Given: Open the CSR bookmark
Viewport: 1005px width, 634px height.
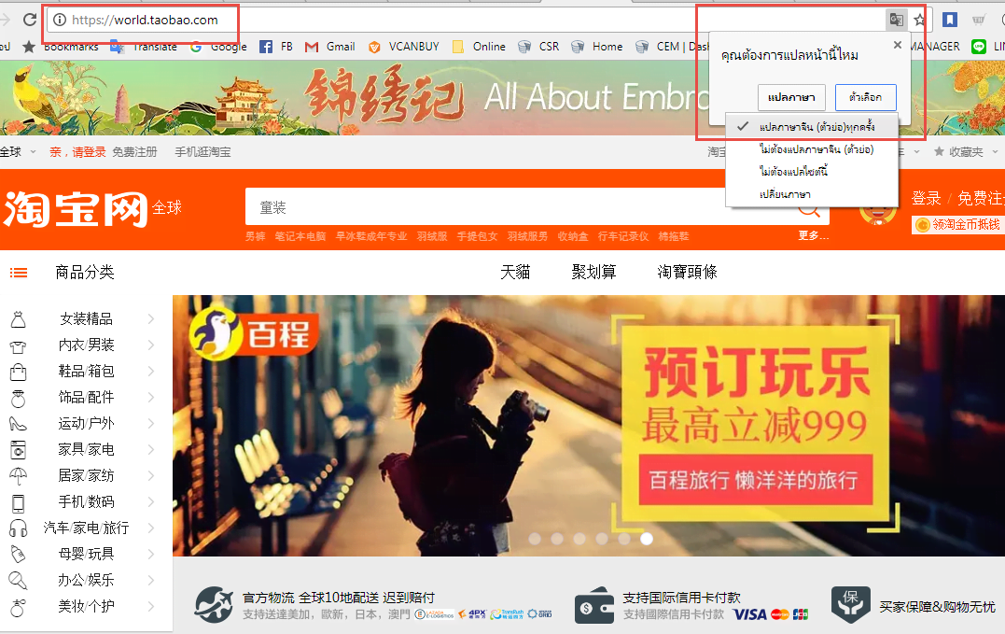Looking at the screenshot, I should click(x=538, y=47).
